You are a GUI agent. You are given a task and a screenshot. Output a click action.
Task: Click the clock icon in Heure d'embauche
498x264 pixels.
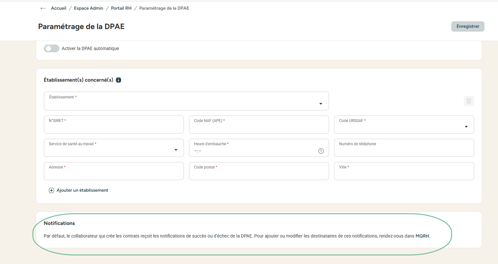[x=321, y=151]
